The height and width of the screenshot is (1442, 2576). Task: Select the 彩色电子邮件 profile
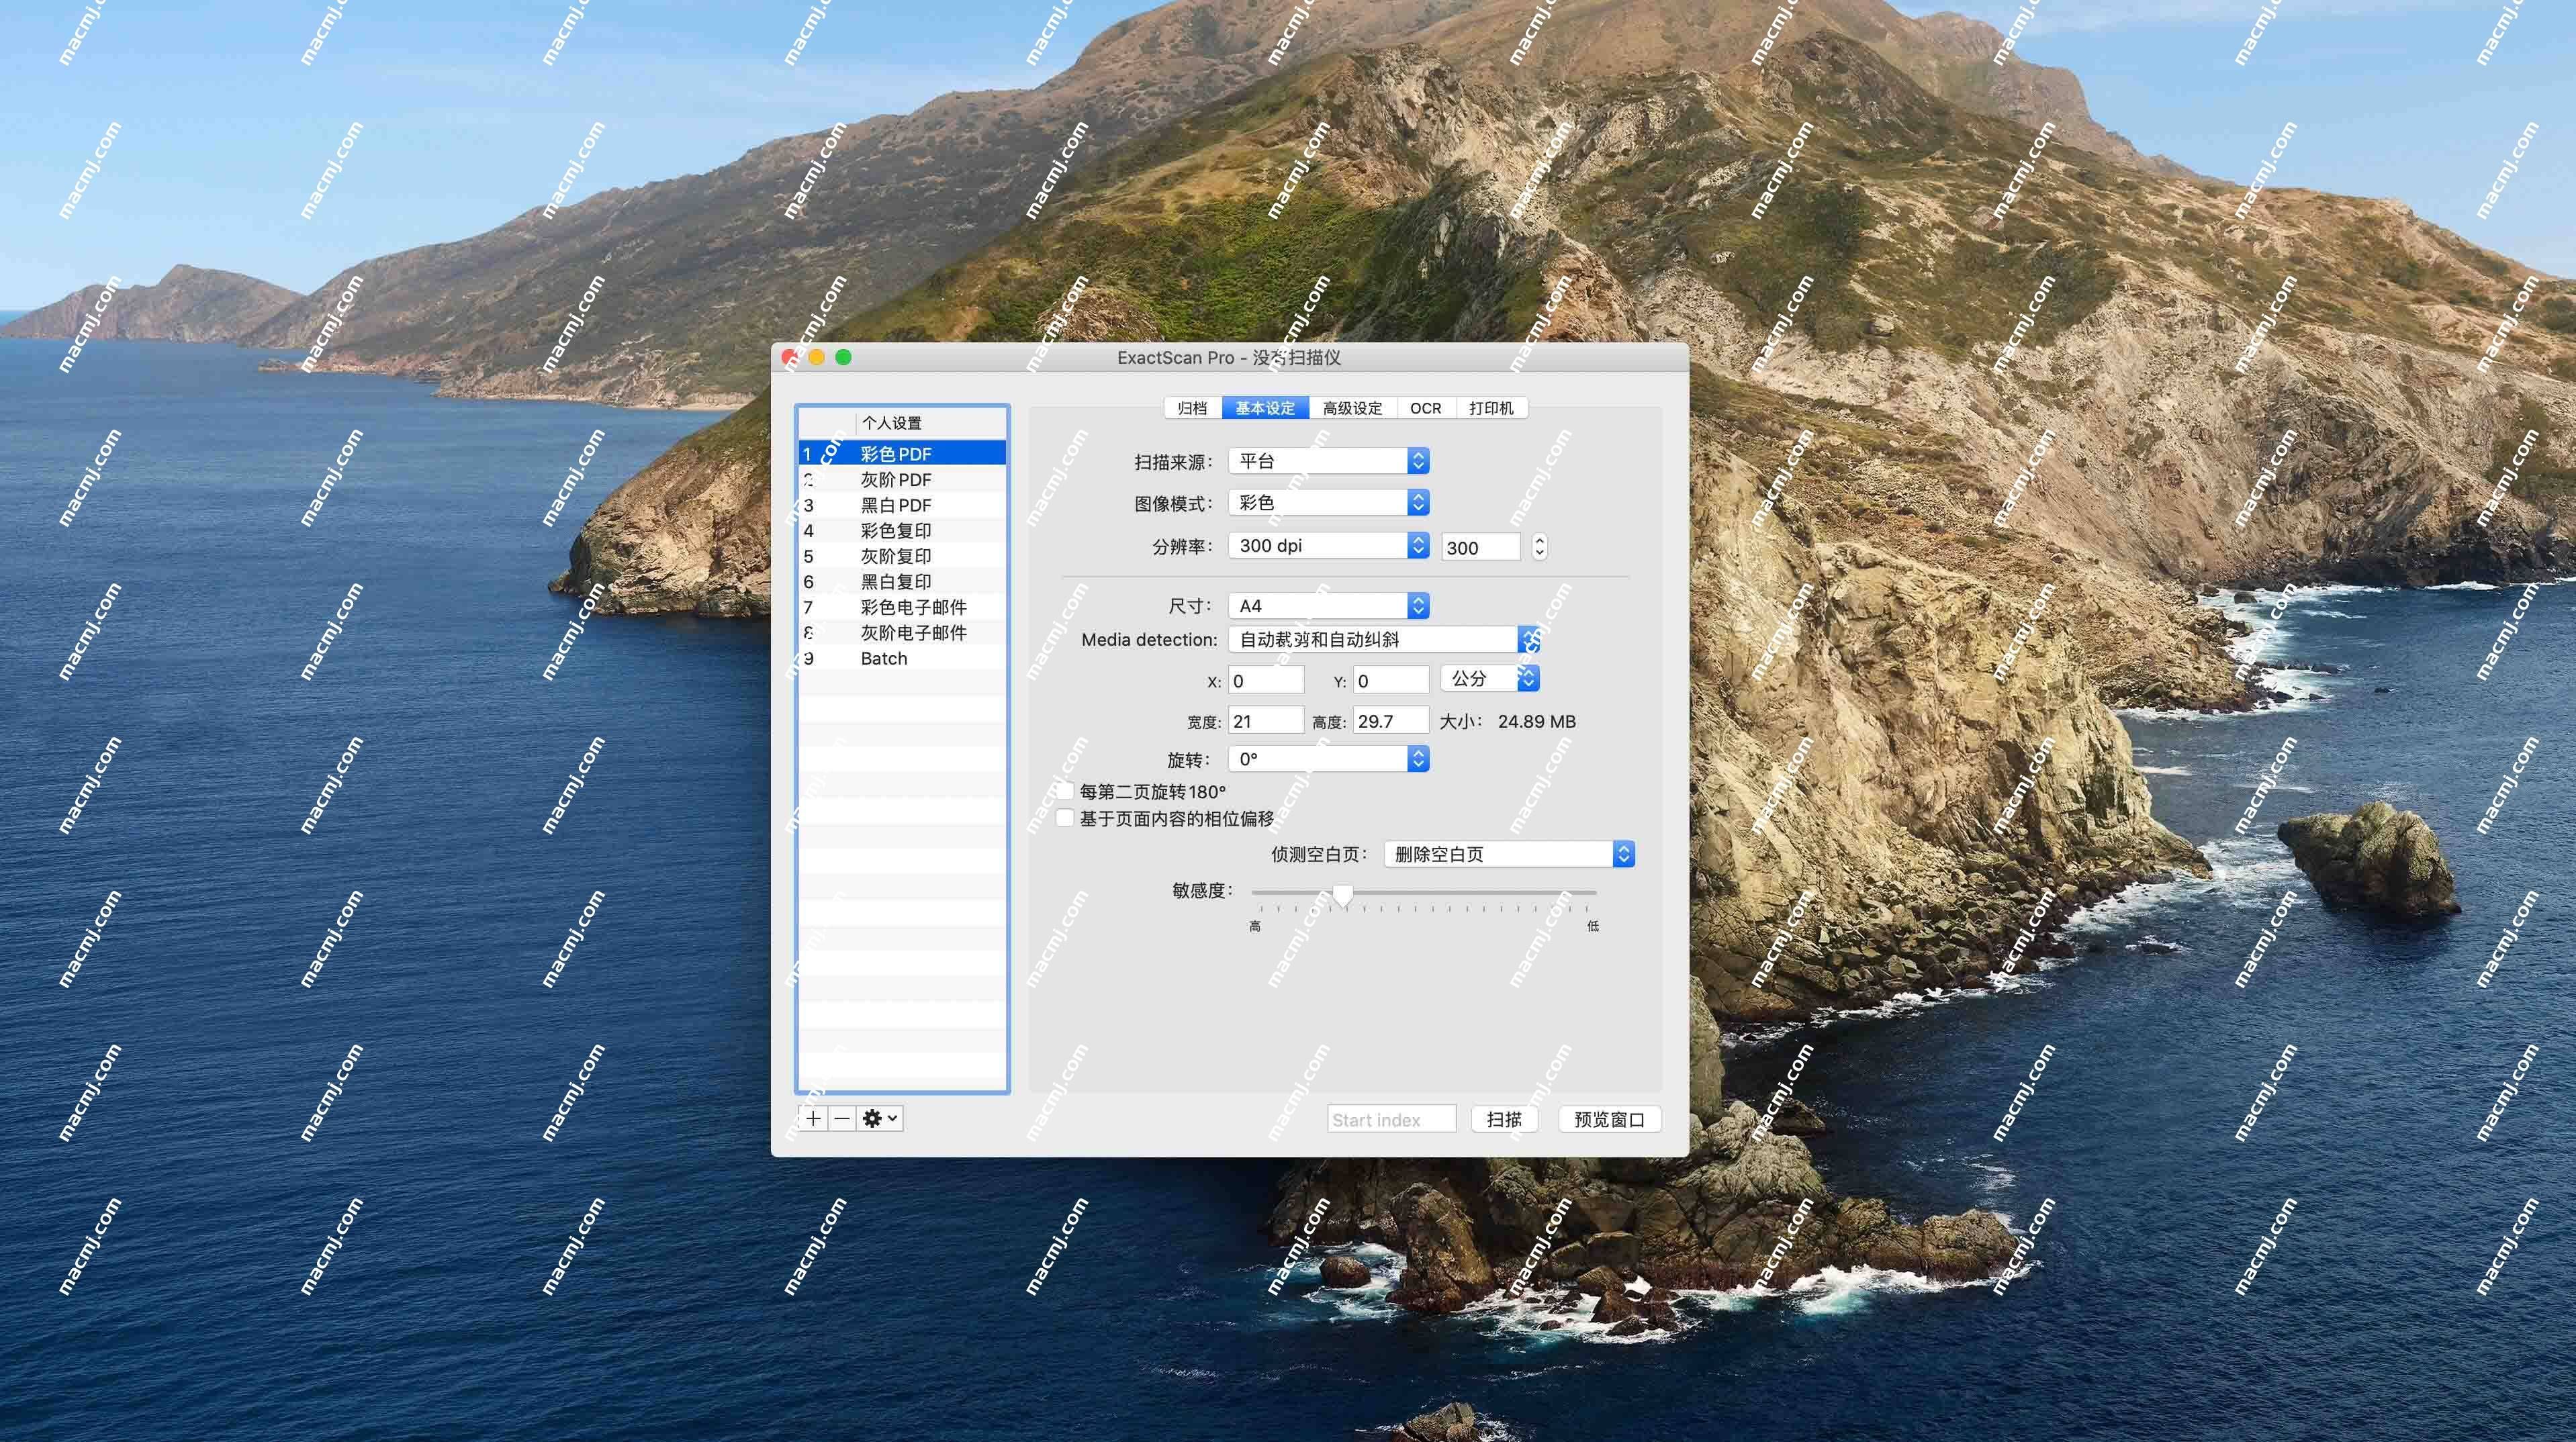[902, 607]
